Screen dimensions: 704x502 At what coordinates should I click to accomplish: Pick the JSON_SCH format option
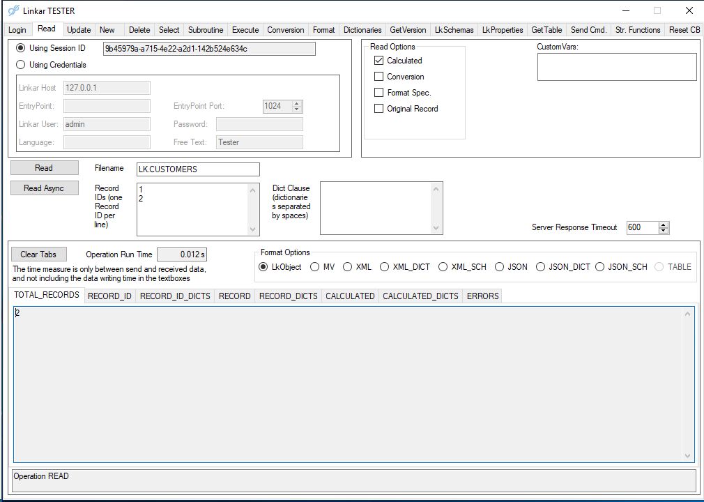(x=600, y=267)
